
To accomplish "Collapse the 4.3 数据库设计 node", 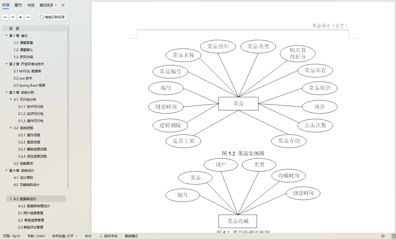I will point(11,199).
